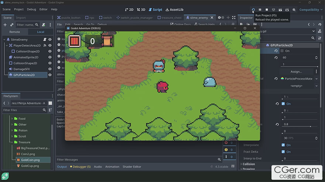Open the empty texture dropdown
Image resolution: width=325 pixels, height=182 pixels.
pyautogui.click(x=317, y=86)
